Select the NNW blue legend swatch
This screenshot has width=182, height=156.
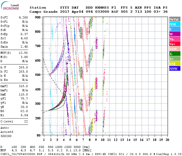point(175,69)
